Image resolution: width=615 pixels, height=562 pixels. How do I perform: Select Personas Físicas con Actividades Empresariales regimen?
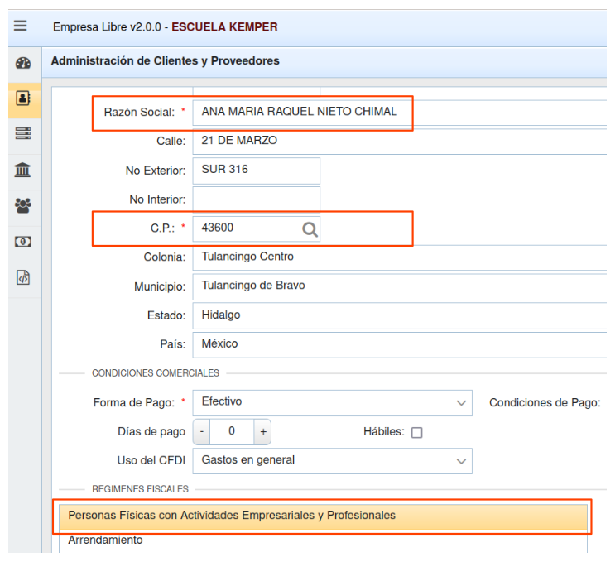323,516
